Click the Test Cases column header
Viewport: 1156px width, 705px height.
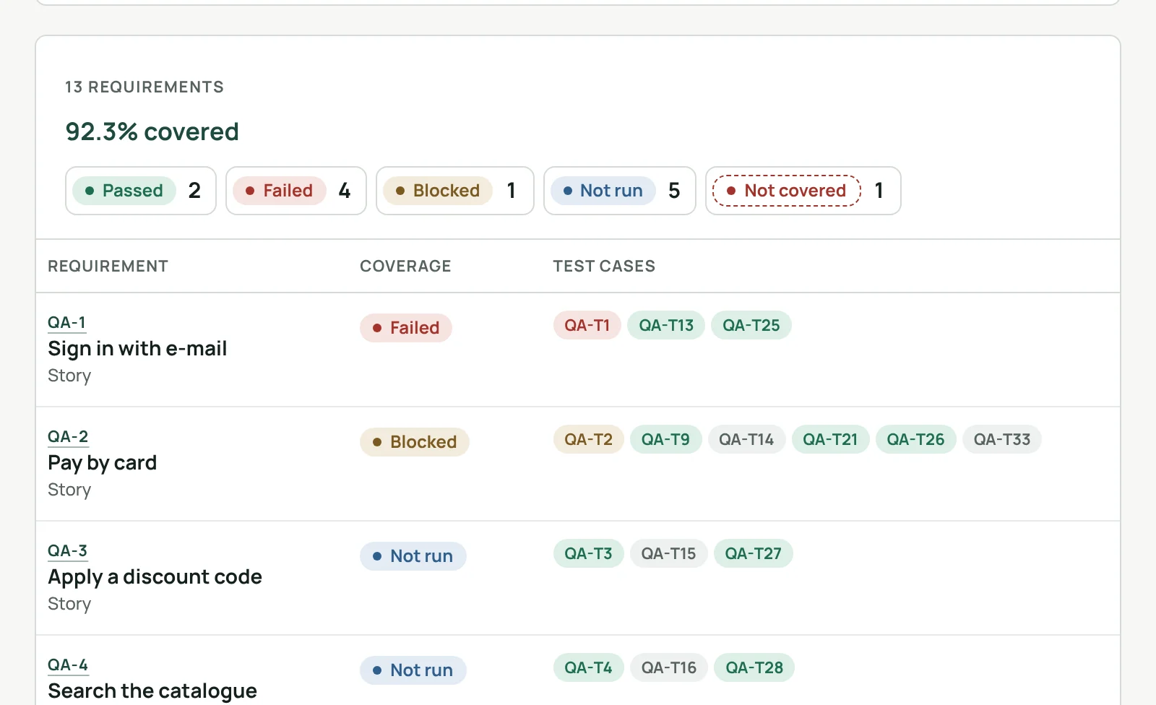(x=604, y=266)
